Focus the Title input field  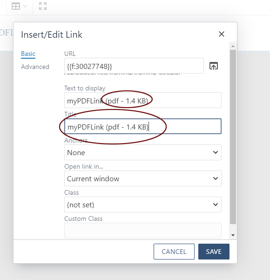click(143, 126)
